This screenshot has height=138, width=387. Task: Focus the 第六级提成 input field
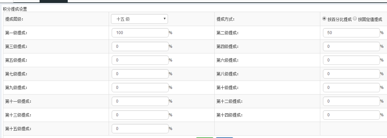click(x=351, y=60)
